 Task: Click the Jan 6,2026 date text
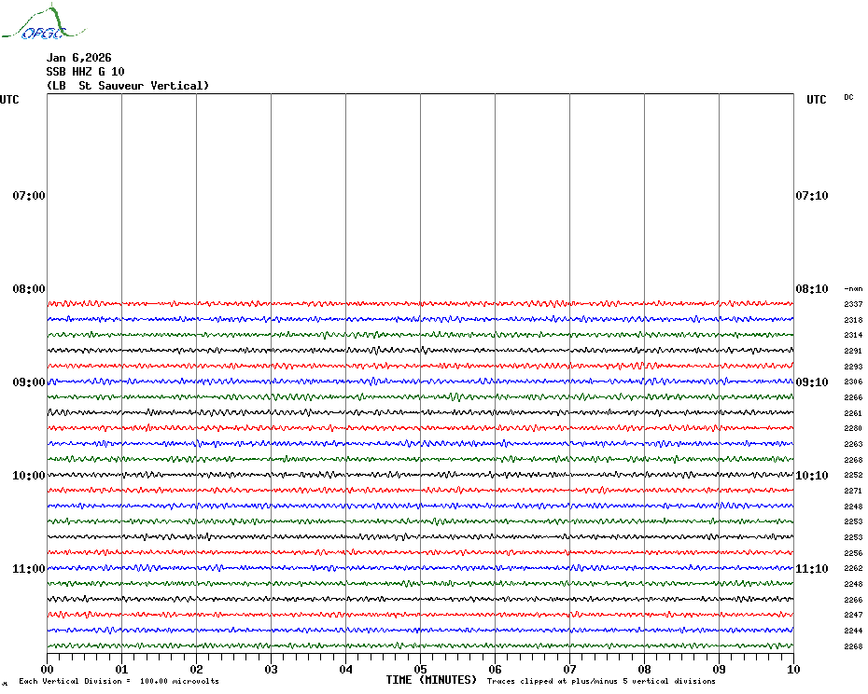pos(79,58)
